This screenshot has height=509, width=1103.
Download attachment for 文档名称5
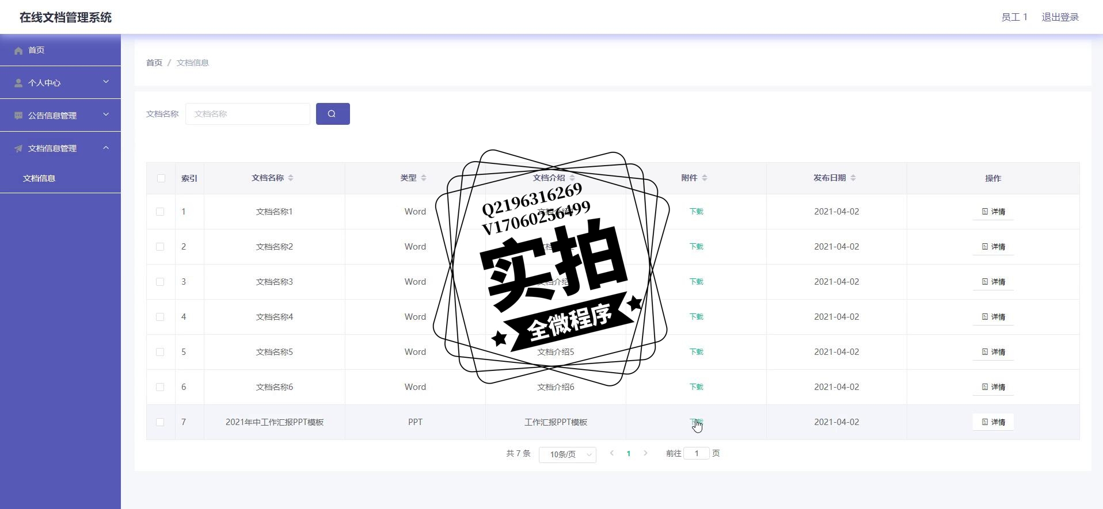click(696, 352)
